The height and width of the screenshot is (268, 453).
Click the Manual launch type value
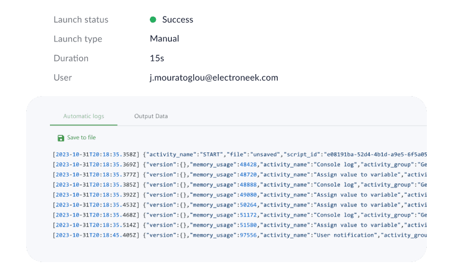click(165, 39)
